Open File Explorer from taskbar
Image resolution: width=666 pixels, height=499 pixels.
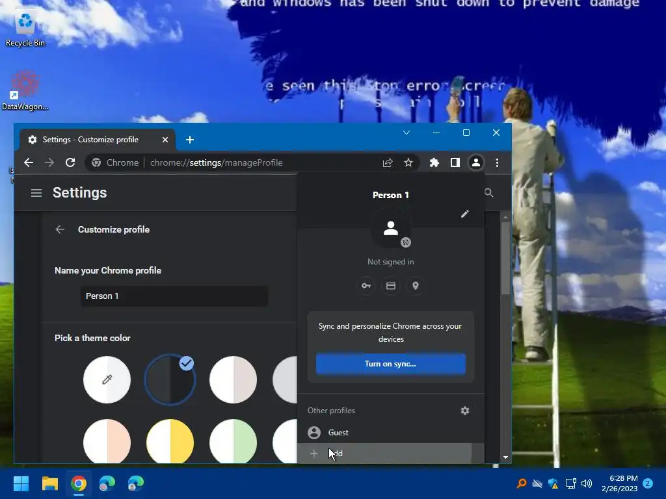point(49,483)
